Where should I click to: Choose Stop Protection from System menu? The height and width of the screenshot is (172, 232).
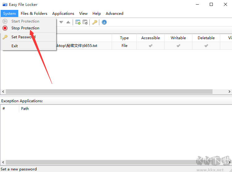[x=29, y=28]
